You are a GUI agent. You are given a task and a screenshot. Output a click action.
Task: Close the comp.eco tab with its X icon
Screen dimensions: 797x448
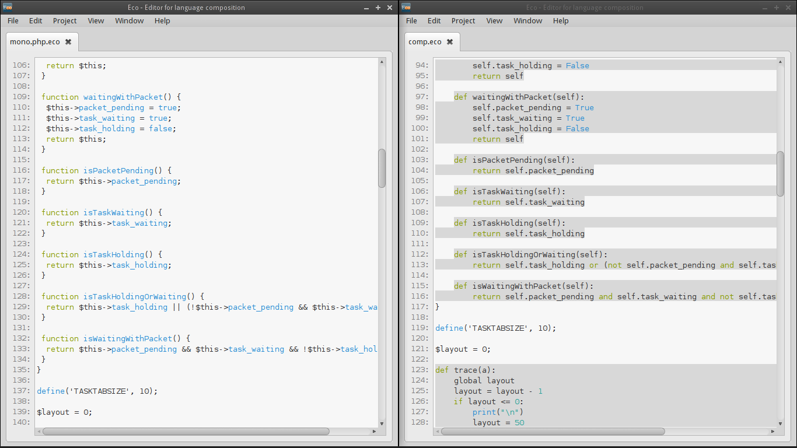point(450,42)
